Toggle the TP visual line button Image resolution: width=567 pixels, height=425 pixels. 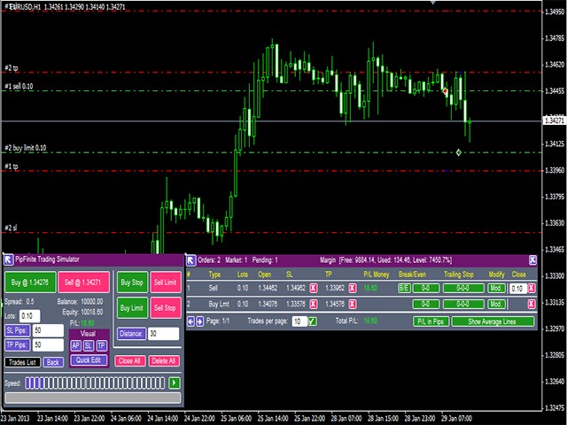102,346
